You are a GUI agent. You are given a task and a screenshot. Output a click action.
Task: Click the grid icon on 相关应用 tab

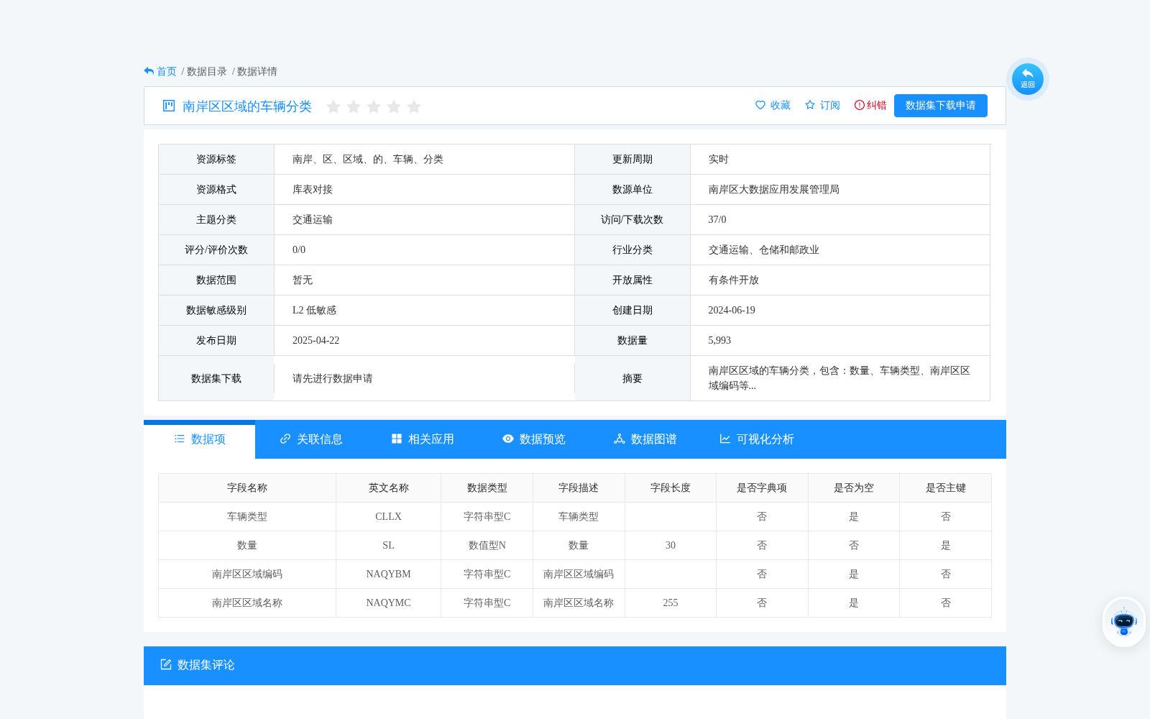pyautogui.click(x=397, y=439)
